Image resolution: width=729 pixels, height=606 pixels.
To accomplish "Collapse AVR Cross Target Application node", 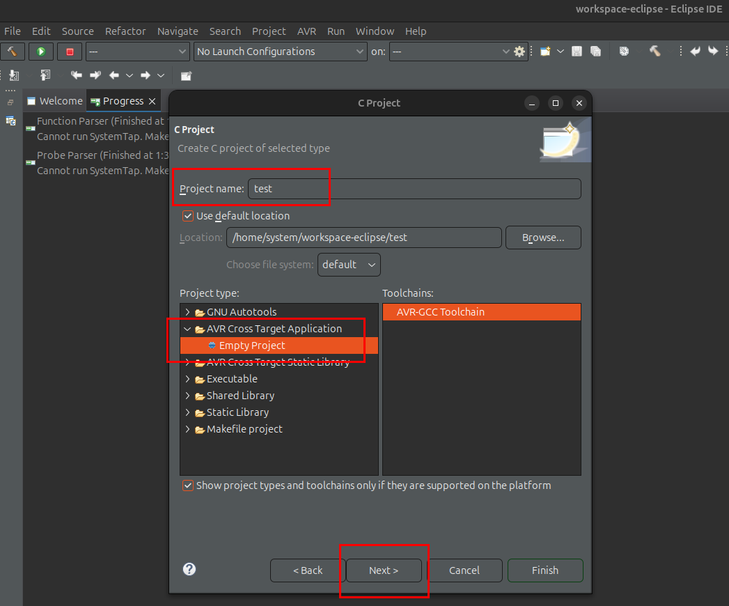I will pyautogui.click(x=187, y=329).
